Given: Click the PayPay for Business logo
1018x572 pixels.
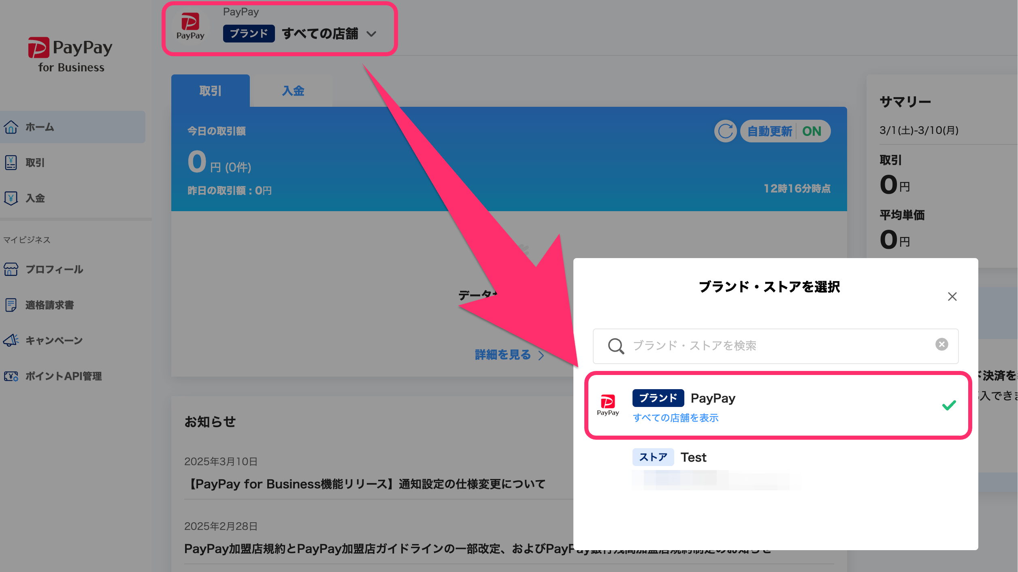Looking at the screenshot, I should pyautogui.click(x=70, y=55).
